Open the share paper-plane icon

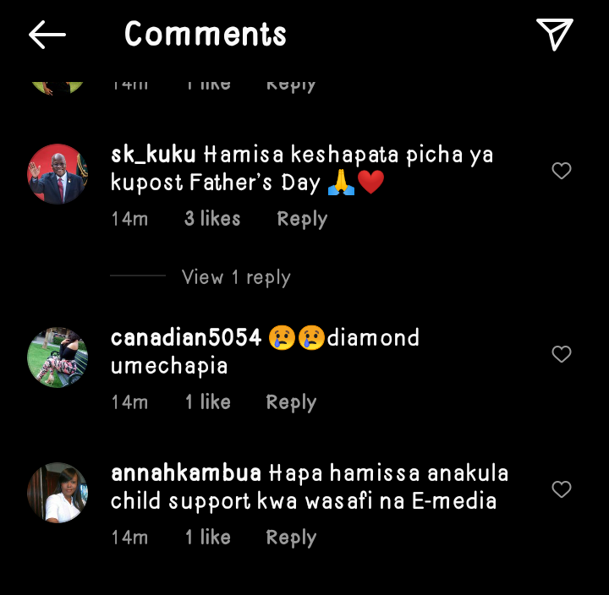pyautogui.click(x=555, y=34)
